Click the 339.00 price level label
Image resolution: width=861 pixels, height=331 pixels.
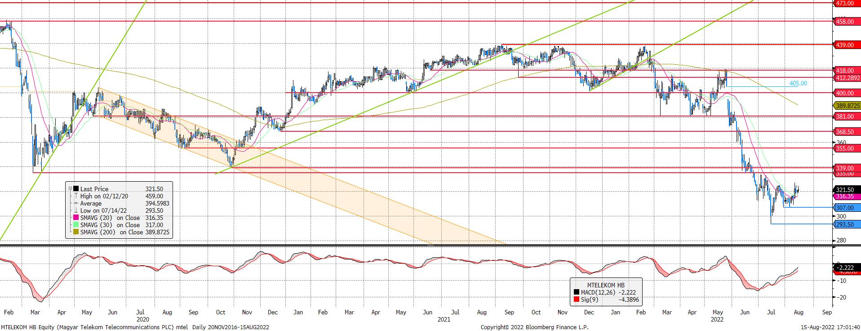coord(847,168)
